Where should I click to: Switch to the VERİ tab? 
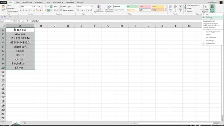48,2
